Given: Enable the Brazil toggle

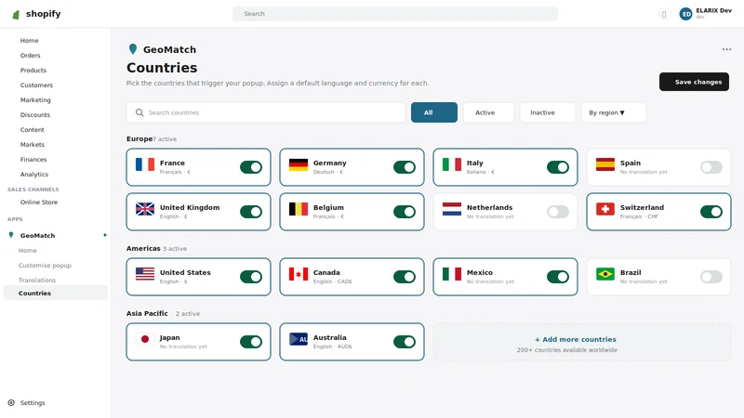Looking at the screenshot, I should click(x=711, y=277).
